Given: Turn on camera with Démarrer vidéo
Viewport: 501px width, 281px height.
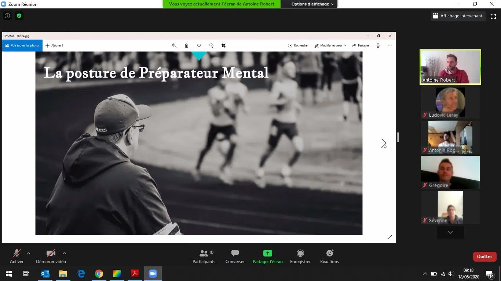Looking at the screenshot, I should 51,256.
